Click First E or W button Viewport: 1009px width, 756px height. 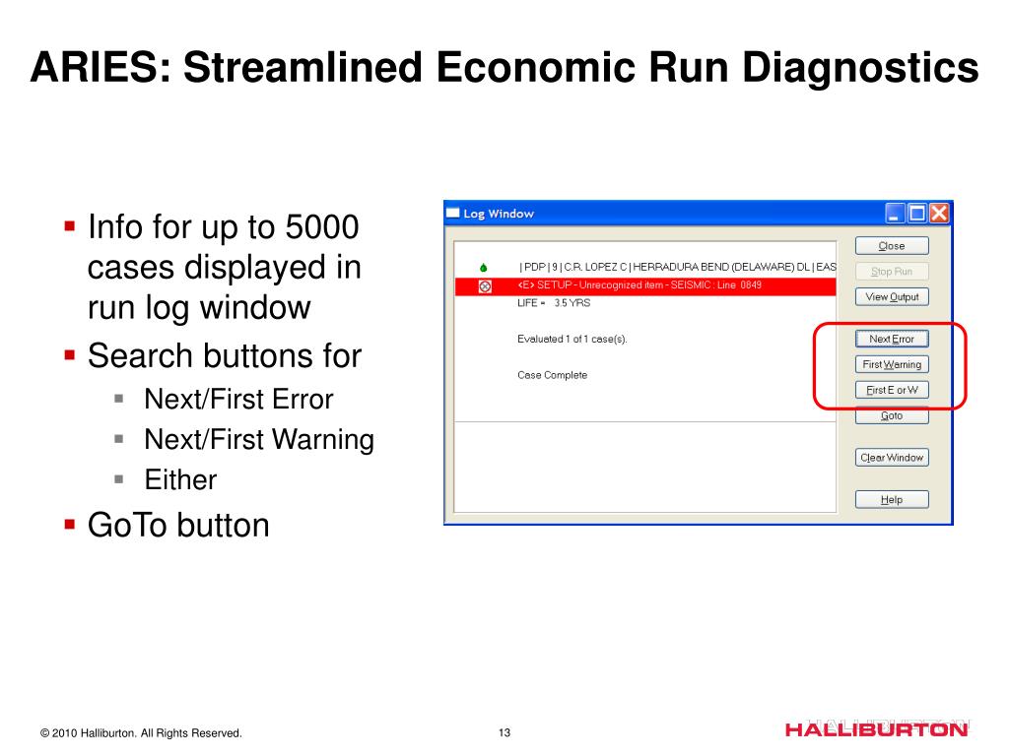[891, 390]
